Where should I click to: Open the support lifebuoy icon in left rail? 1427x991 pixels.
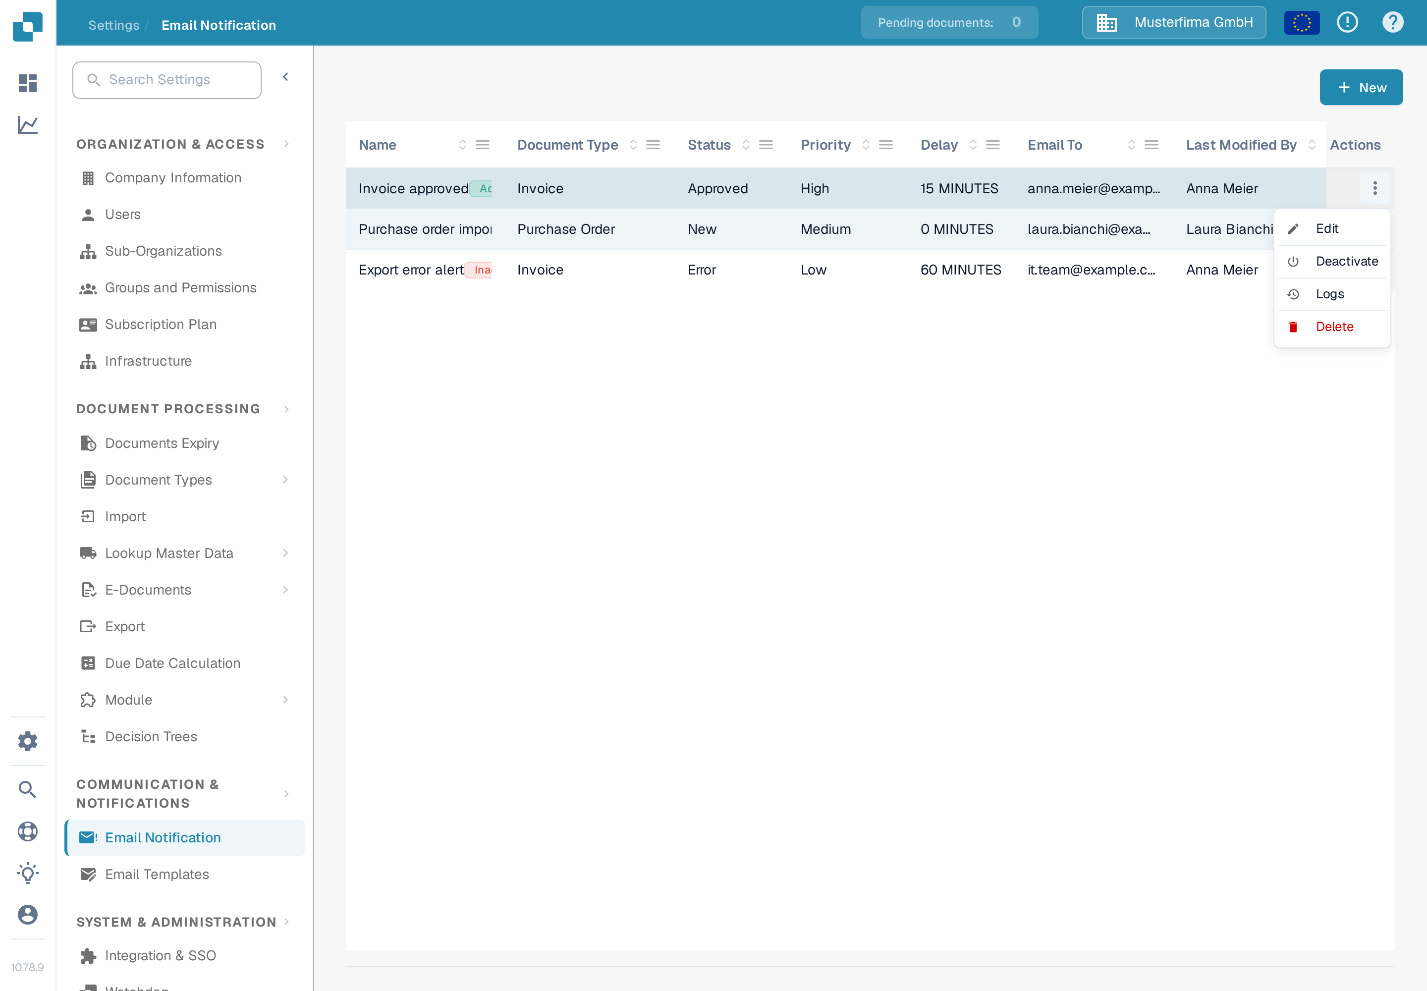tap(27, 831)
